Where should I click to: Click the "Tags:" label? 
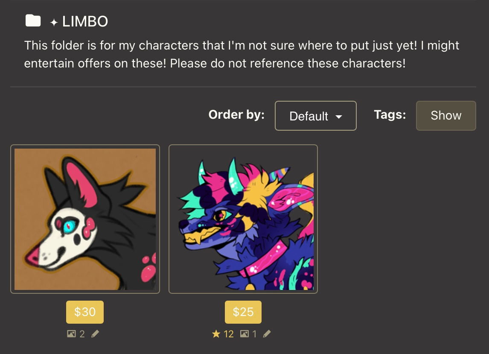click(390, 114)
